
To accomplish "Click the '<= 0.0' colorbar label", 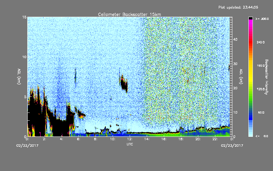I will pos(262,136).
